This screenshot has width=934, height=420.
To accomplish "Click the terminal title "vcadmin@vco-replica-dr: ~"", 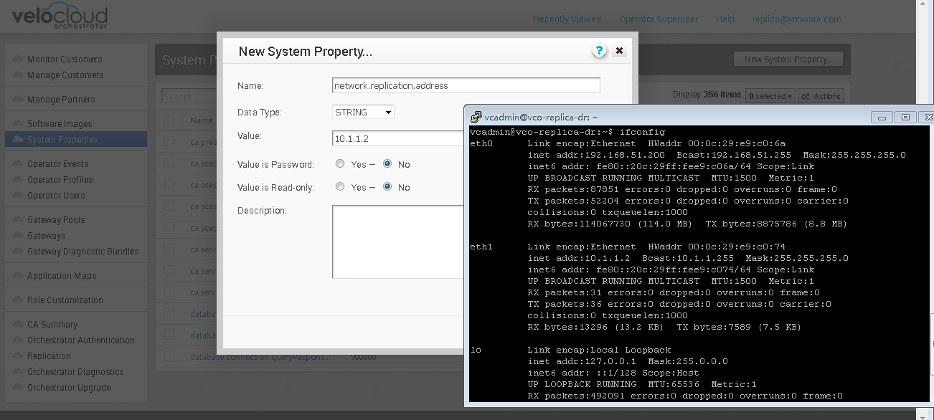I will click(x=541, y=117).
